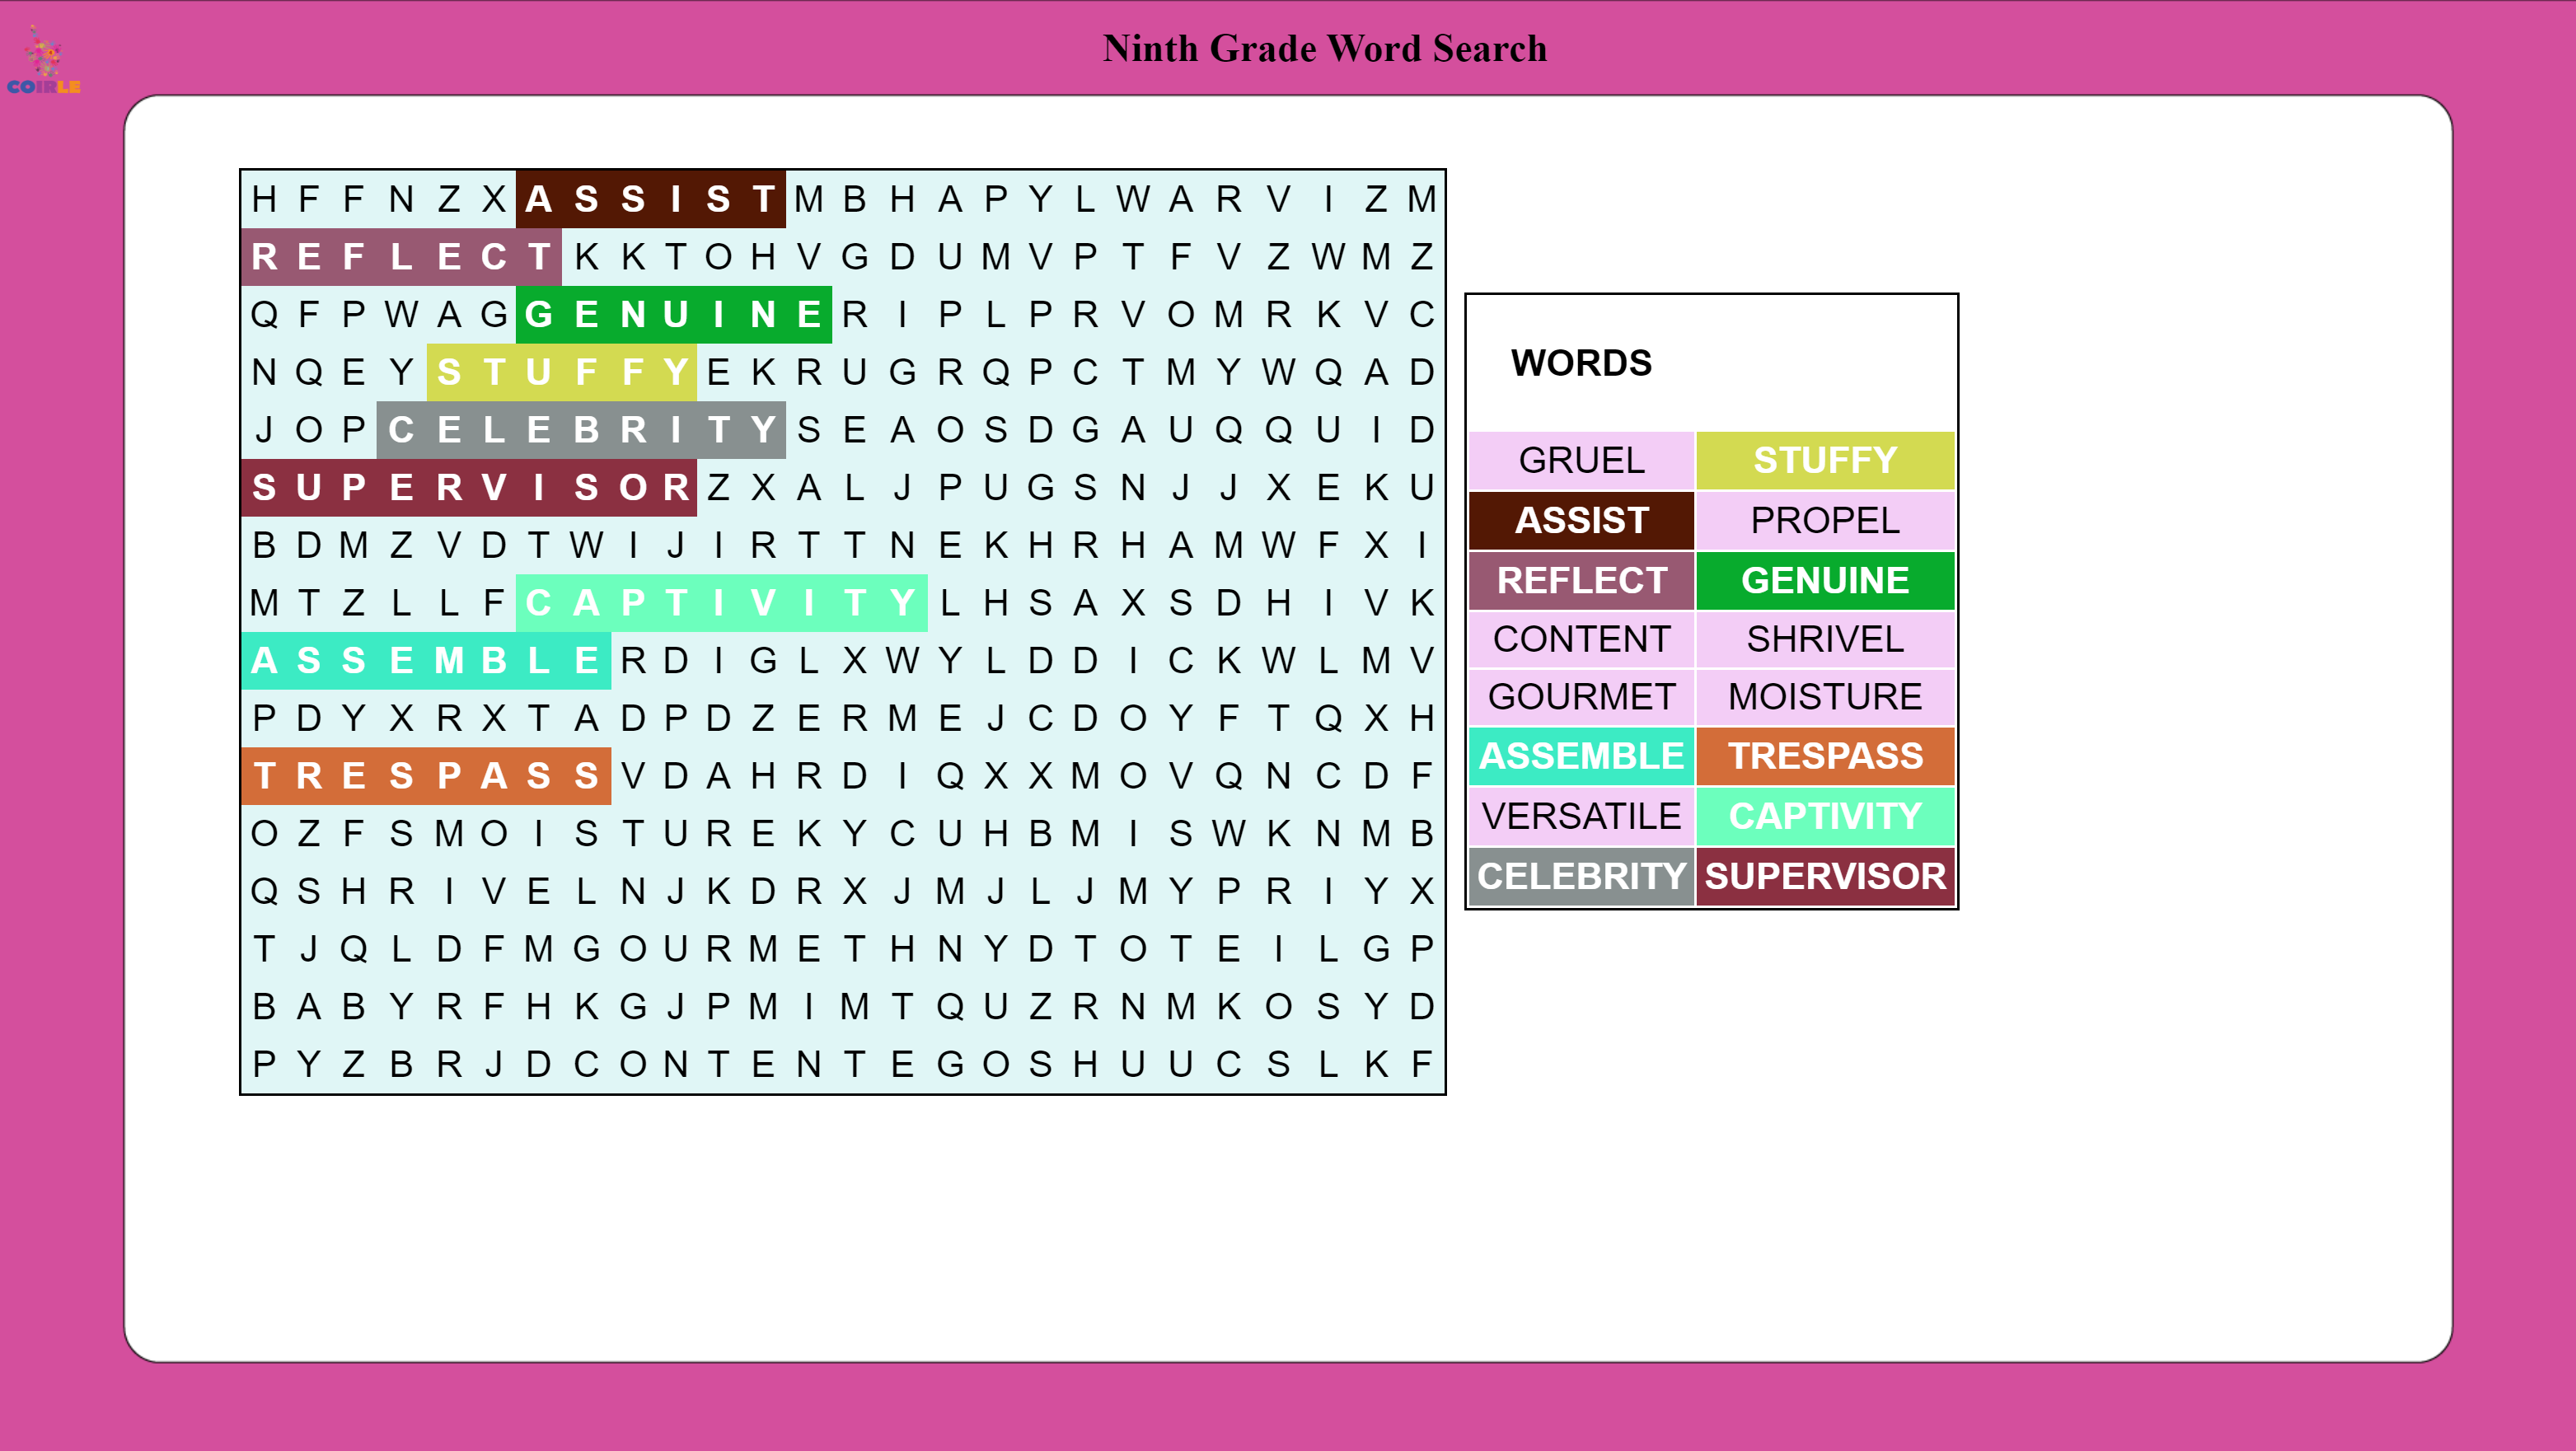Click final E of highlighted GENUINE
Screen dimensions: 2576x1451
coord(809,315)
